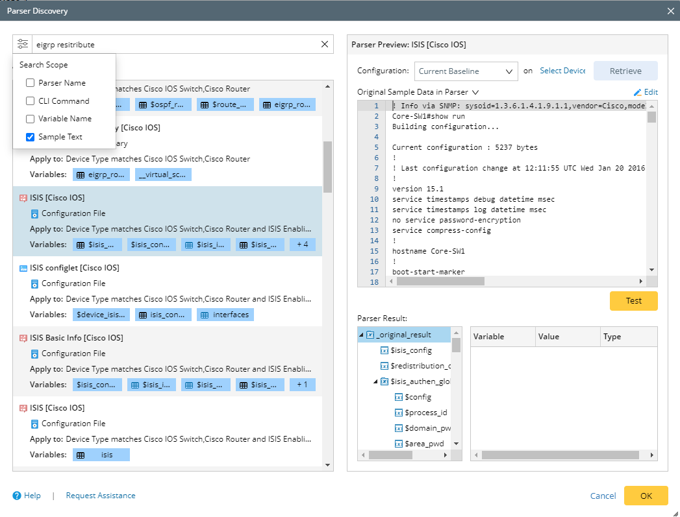Viewport: 680px width, 517px height.
Task: Click the parser list vertical scrollbar
Action: (327, 167)
